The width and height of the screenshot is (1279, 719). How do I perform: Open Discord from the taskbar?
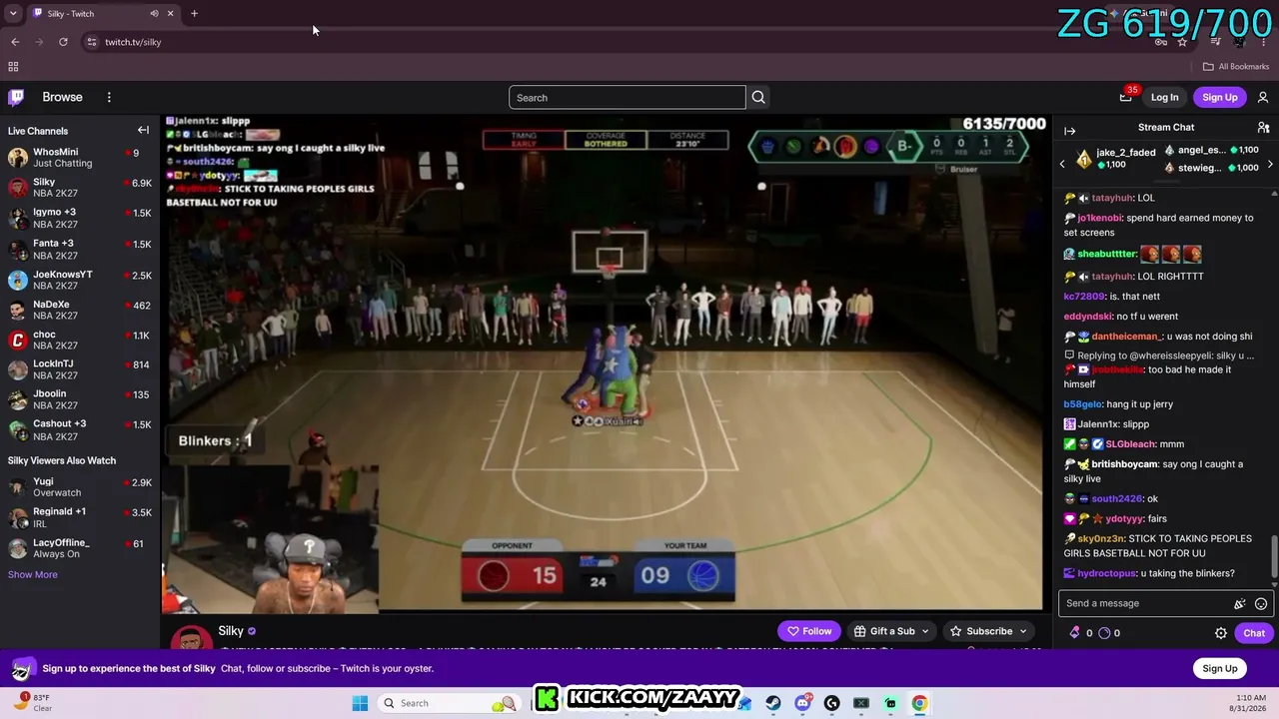[x=802, y=703]
